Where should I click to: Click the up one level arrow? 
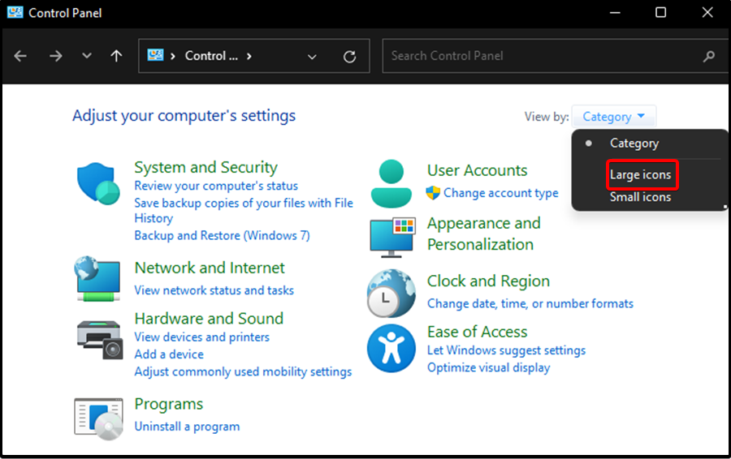click(x=116, y=57)
